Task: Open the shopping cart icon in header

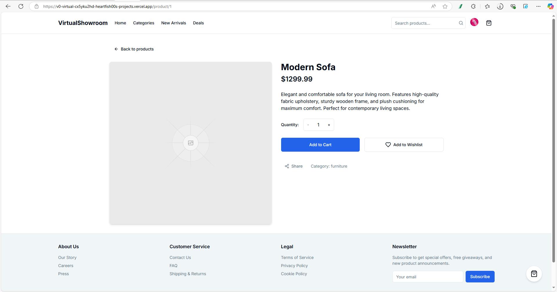Action: click(x=489, y=23)
